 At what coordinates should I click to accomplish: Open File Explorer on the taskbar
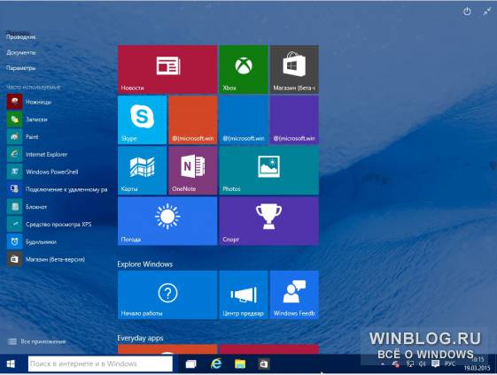point(240,364)
